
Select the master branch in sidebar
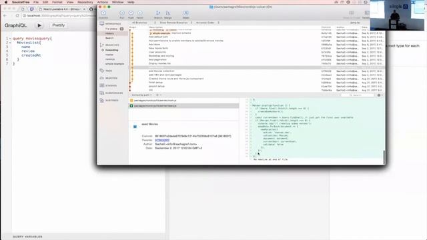109,55
